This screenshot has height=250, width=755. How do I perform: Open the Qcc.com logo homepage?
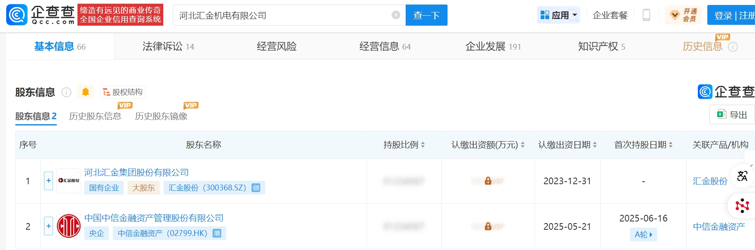pos(41,15)
